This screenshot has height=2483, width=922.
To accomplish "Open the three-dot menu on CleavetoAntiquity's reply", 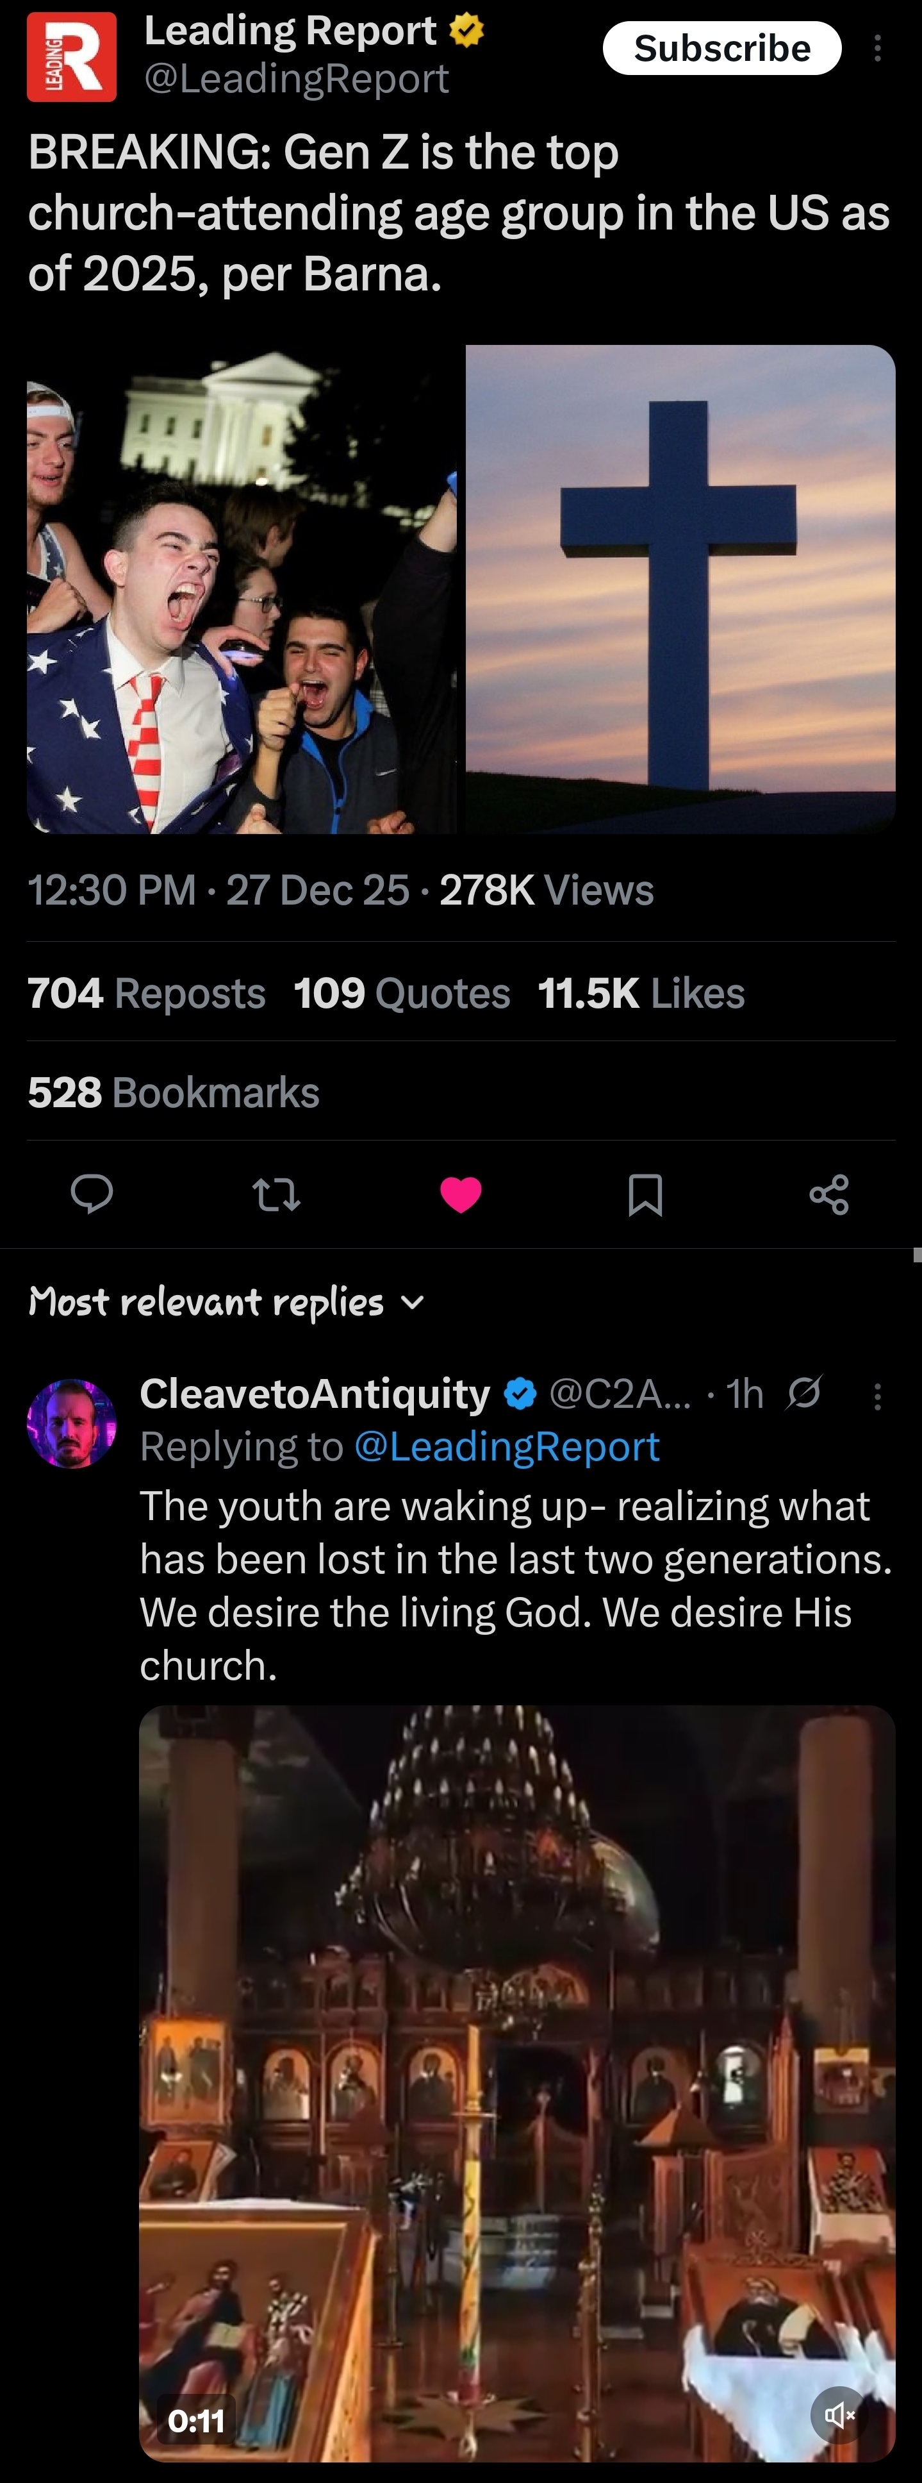I will [877, 1396].
